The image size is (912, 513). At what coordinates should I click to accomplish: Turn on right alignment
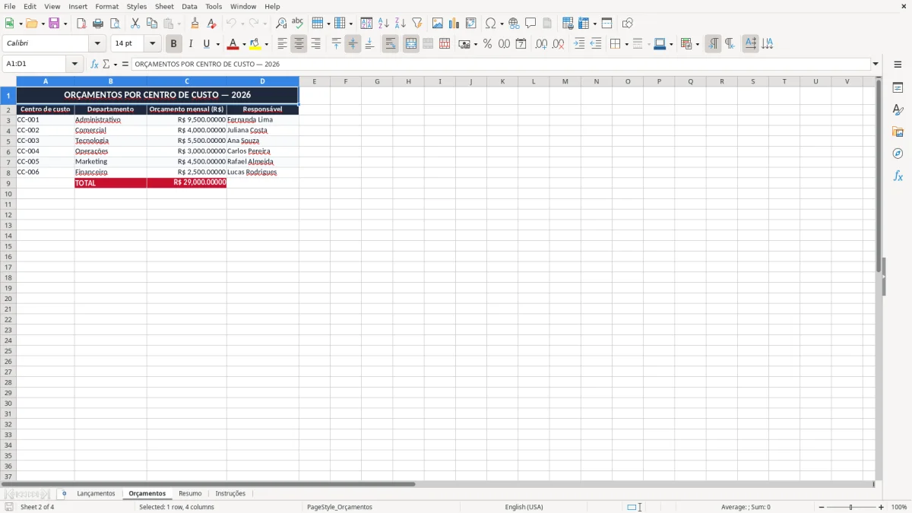pyautogui.click(x=315, y=44)
